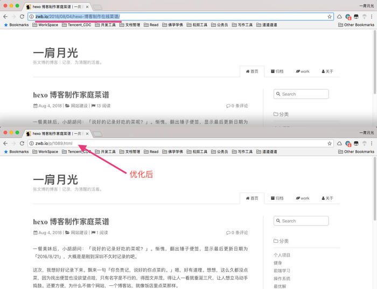
Task: Click the scrollbar in bottom browser window
Action: tap(375, 188)
